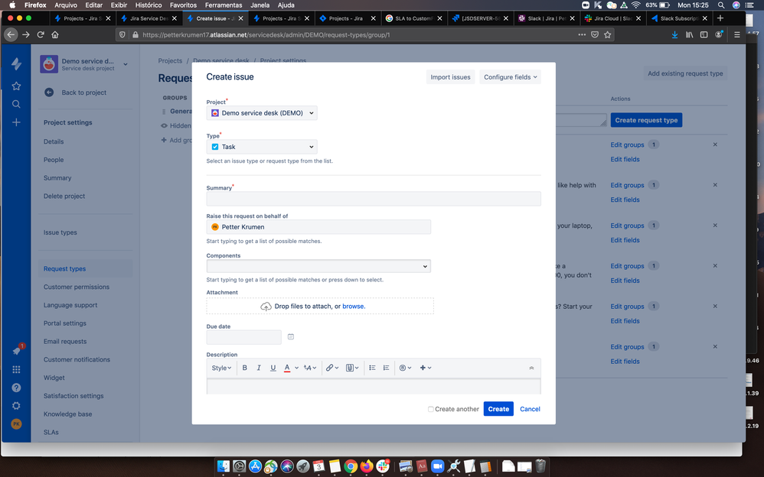Click the sidebar plus Create icon
The width and height of the screenshot is (764, 477).
16,122
